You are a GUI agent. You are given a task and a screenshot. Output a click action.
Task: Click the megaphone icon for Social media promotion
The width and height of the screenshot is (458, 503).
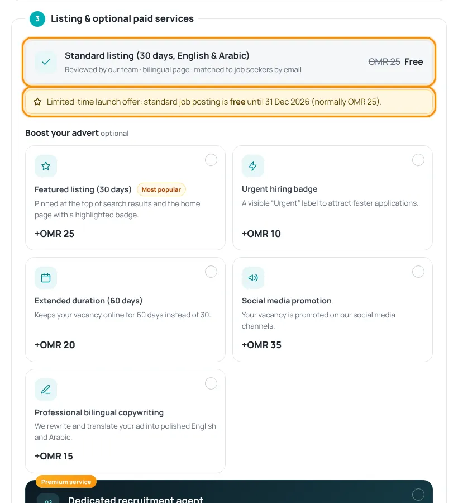click(253, 278)
